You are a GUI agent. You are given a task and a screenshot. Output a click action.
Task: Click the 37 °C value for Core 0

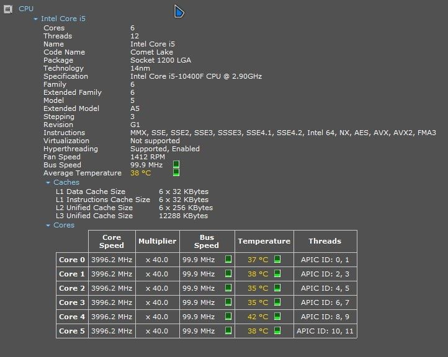point(258,260)
